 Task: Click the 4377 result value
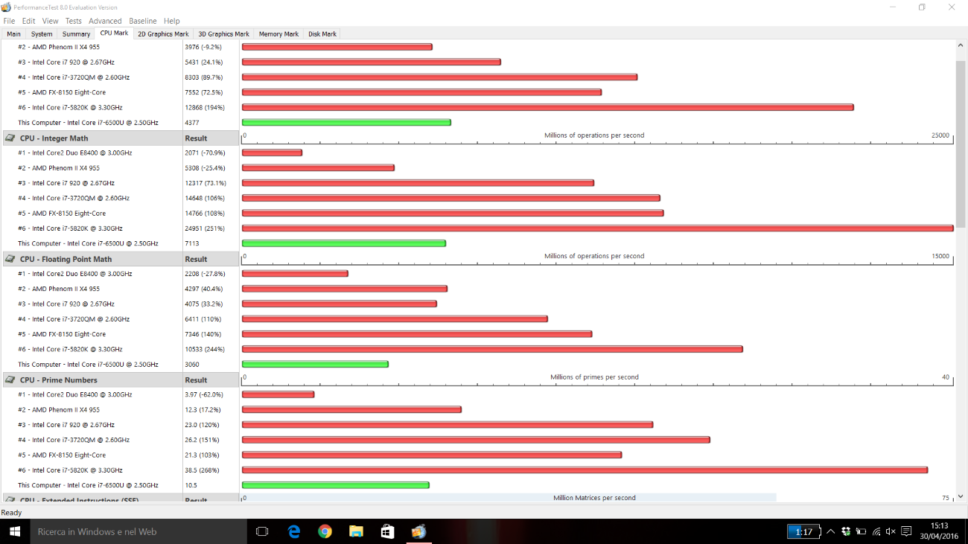(192, 123)
